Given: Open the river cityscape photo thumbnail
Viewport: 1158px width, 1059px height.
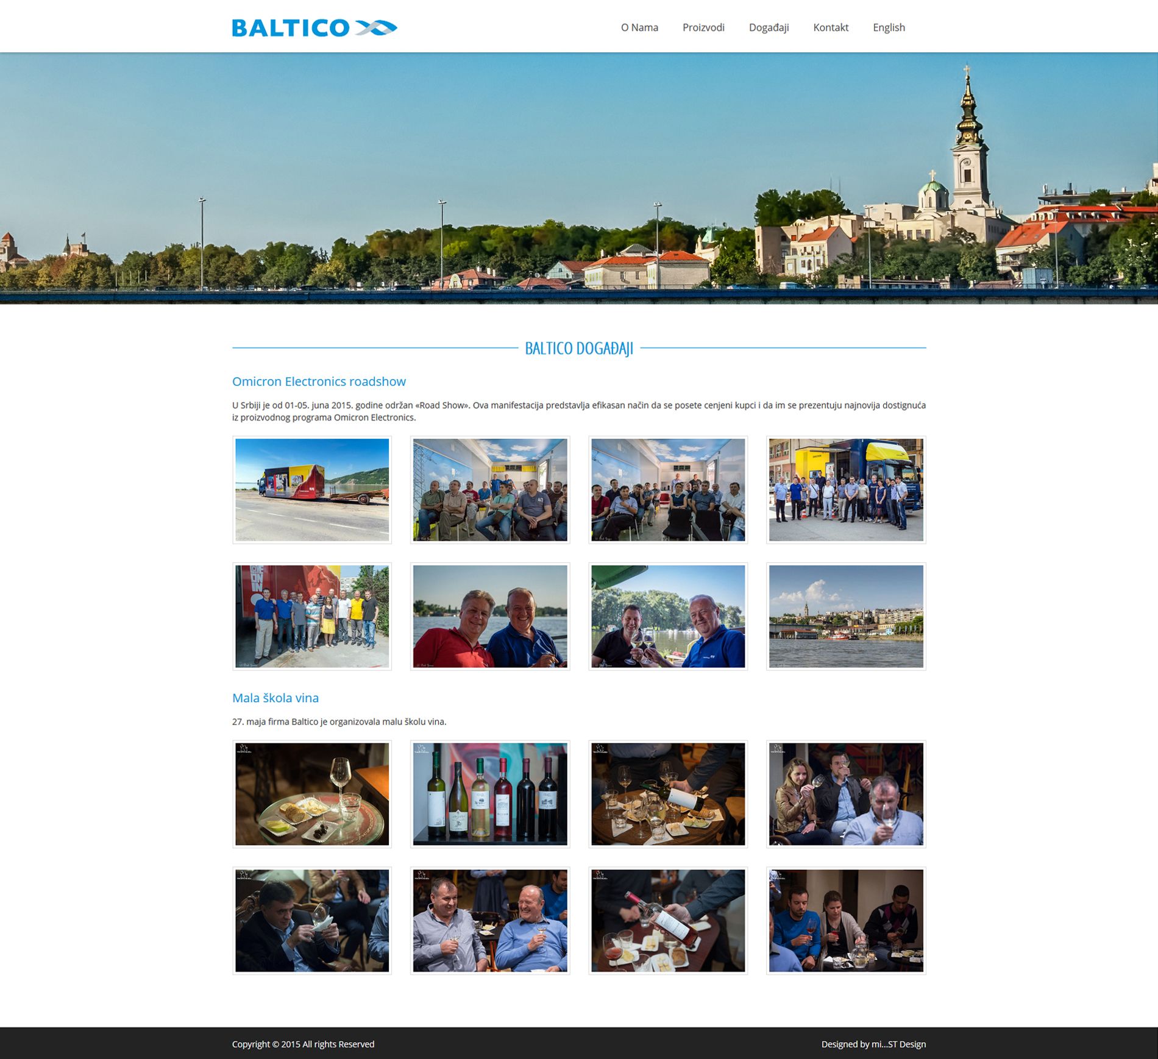Looking at the screenshot, I should (846, 617).
